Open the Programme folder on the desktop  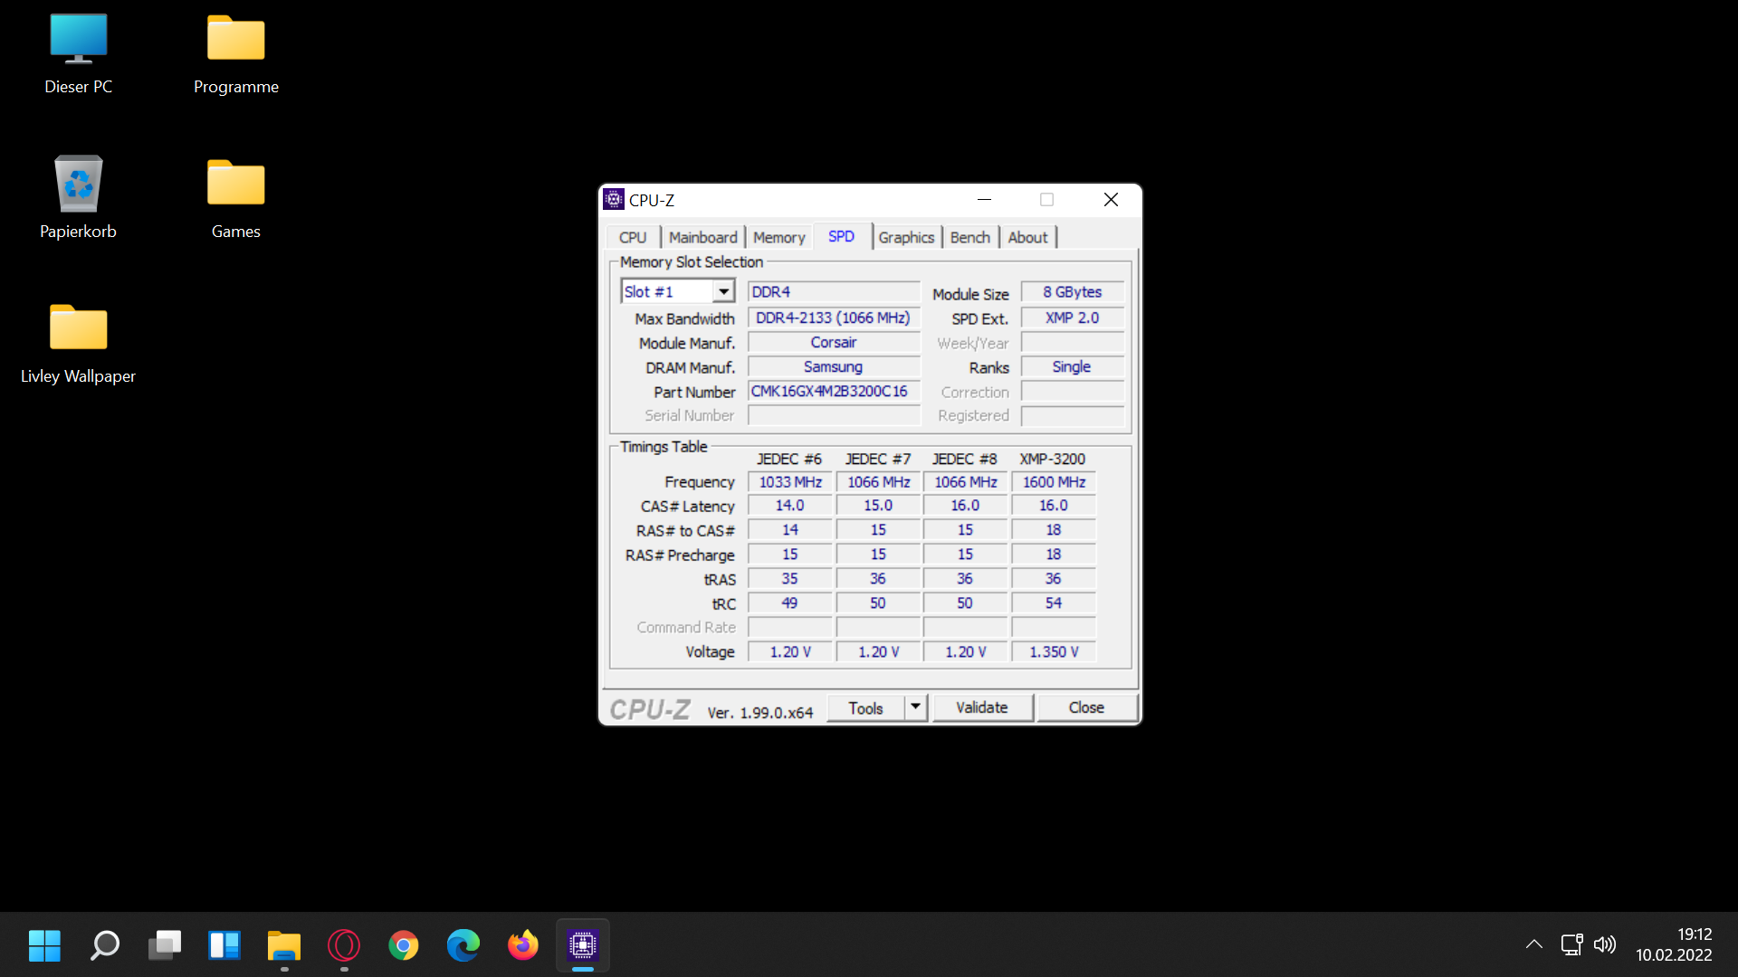point(235,41)
